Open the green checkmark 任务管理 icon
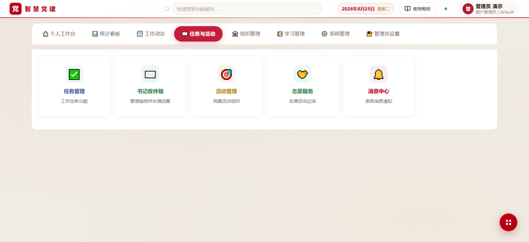Screen dimensions: 529x242 (x=74, y=74)
